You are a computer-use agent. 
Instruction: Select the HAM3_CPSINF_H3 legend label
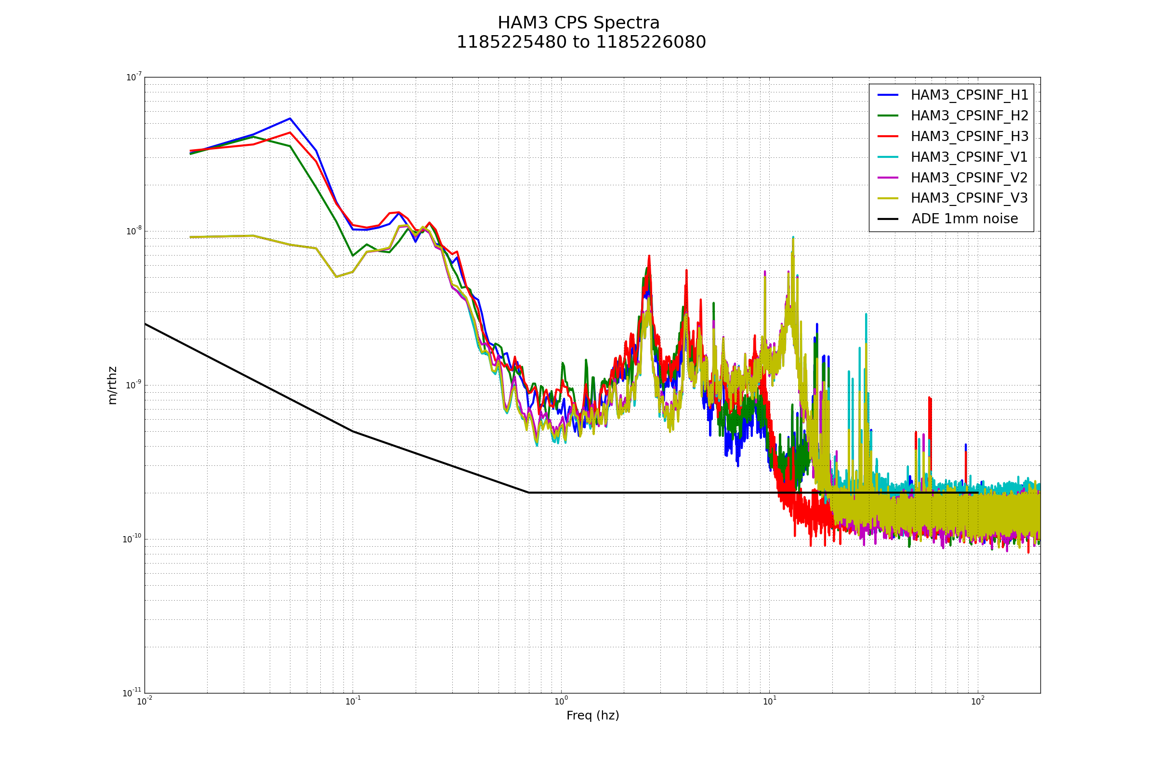969,137
